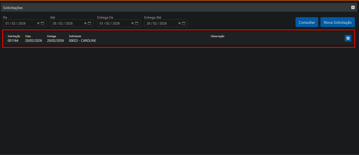Click solicitação number 001164
The image size is (359, 155).
click(13, 41)
